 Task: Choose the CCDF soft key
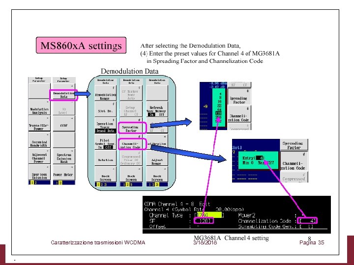(x=64, y=124)
